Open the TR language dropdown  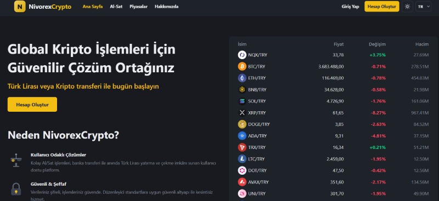point(423,7)
